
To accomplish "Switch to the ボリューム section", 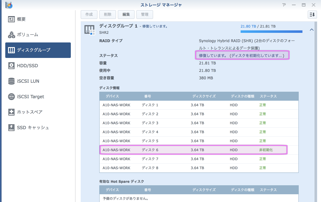I will 28,35.
